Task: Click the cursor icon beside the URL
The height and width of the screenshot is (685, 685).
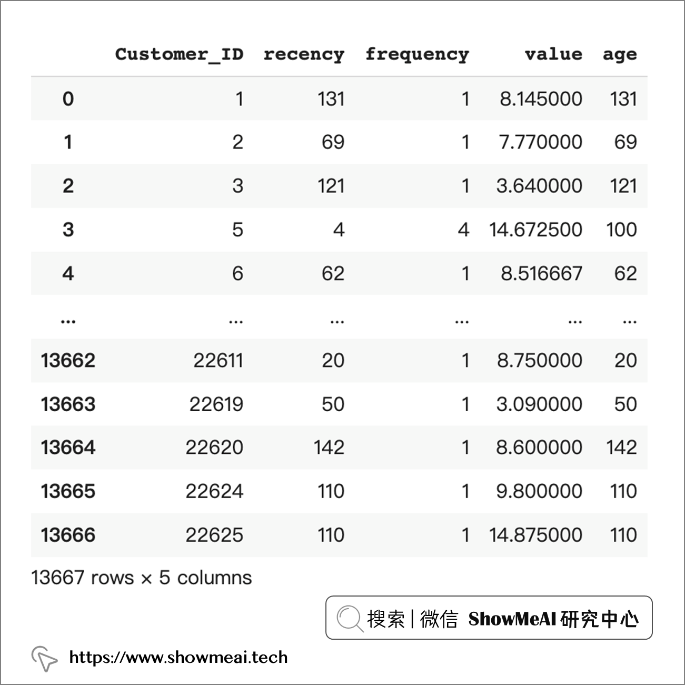Action: (44, 658)
